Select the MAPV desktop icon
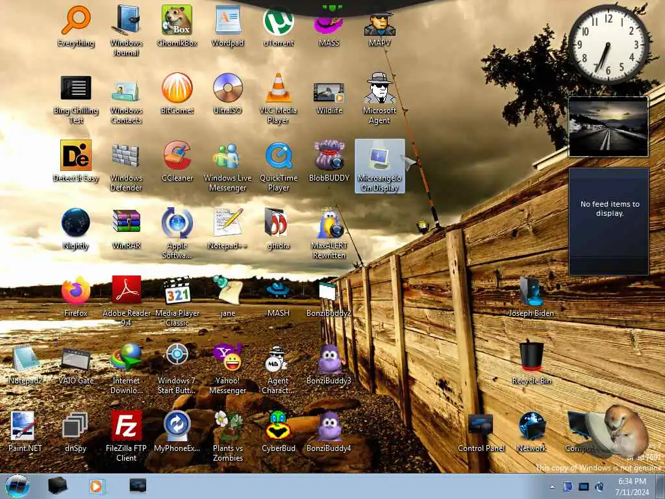 pos(379,30)
